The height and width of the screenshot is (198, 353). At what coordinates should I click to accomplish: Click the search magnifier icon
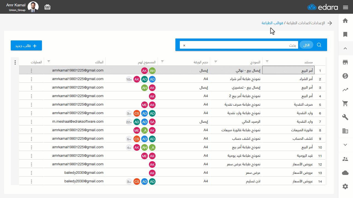tap(319, 45)
